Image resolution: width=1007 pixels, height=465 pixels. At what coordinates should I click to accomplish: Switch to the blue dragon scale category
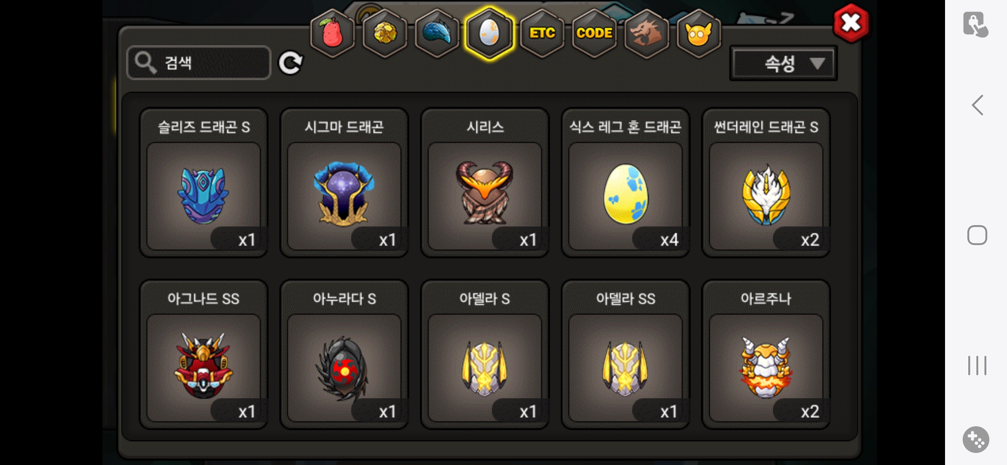(x=437, y=33)
